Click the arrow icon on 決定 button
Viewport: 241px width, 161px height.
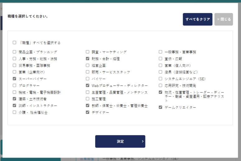tap(143, 141)
